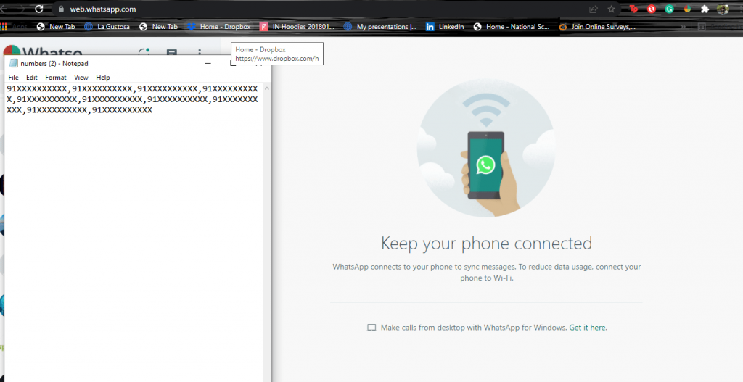Open the red Tp browser extension
The width and height of the screenshot is (743, 382).
click(633, 9)
